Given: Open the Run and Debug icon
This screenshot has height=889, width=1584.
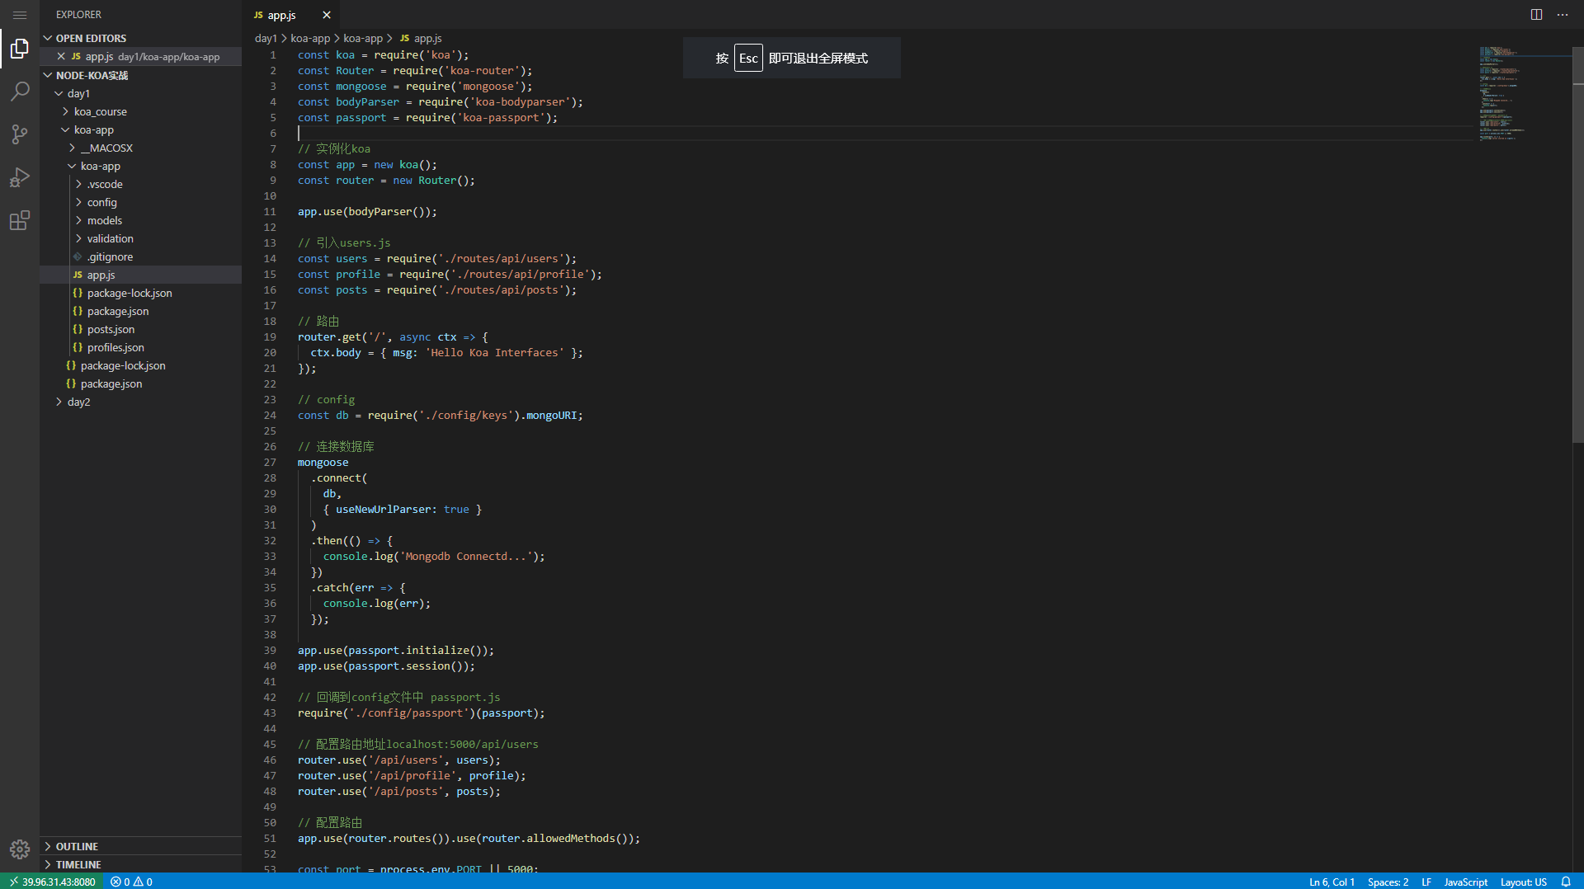Looking at the screenshot, I should 20,177.
